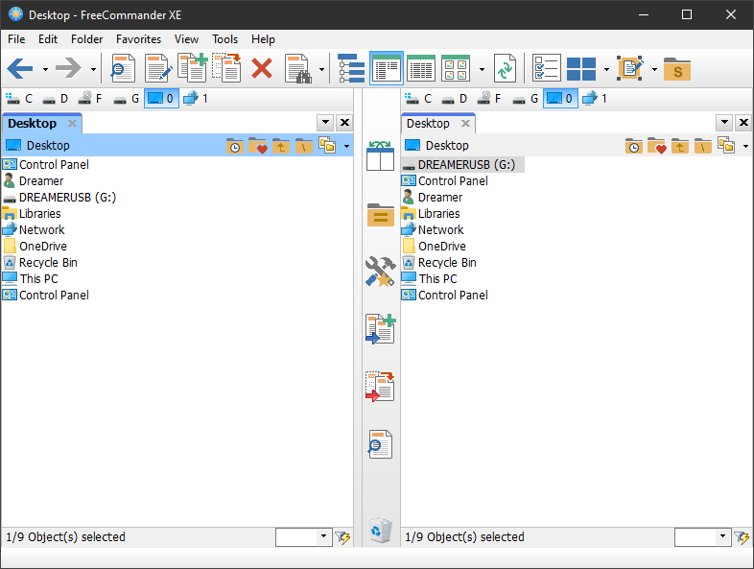This screenshot has height=569, width=754.
Task: Click the middle bar orange folder icon
Action: tap(381, 215)
